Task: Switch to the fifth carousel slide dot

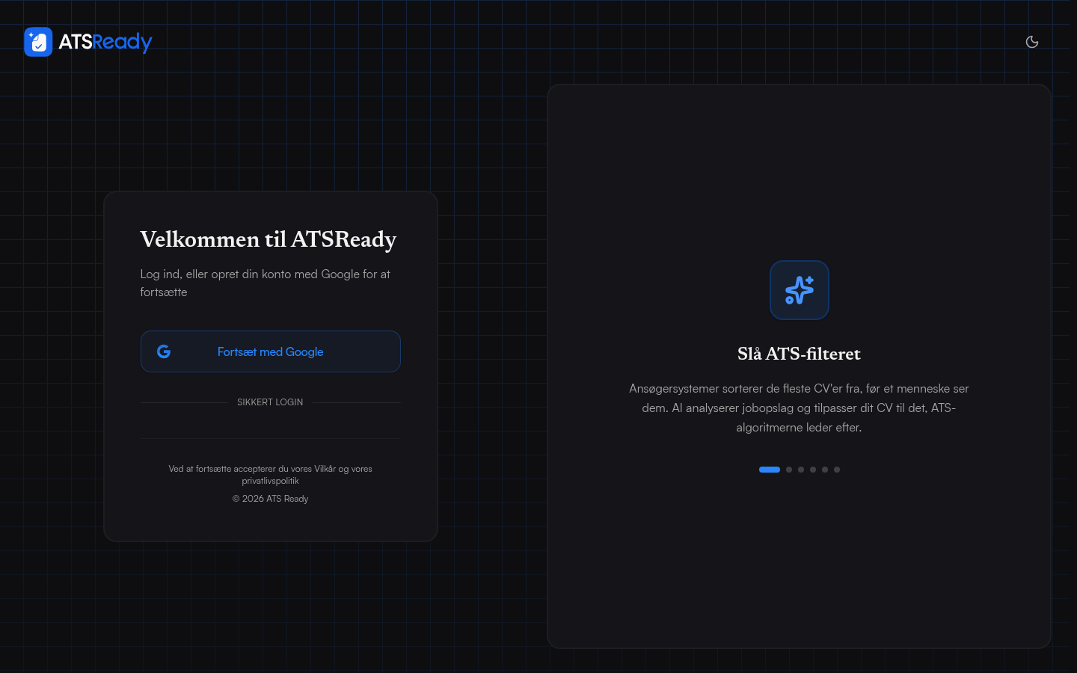Action: tap(825, 470)
